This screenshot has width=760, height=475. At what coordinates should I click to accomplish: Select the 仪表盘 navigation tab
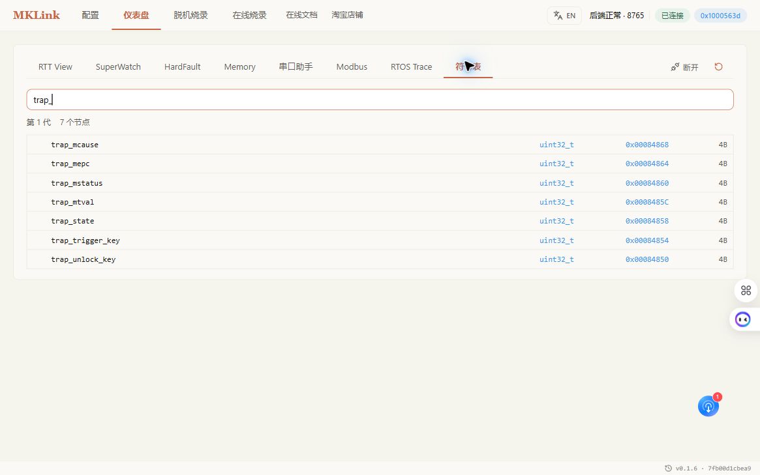click(136, 15)
